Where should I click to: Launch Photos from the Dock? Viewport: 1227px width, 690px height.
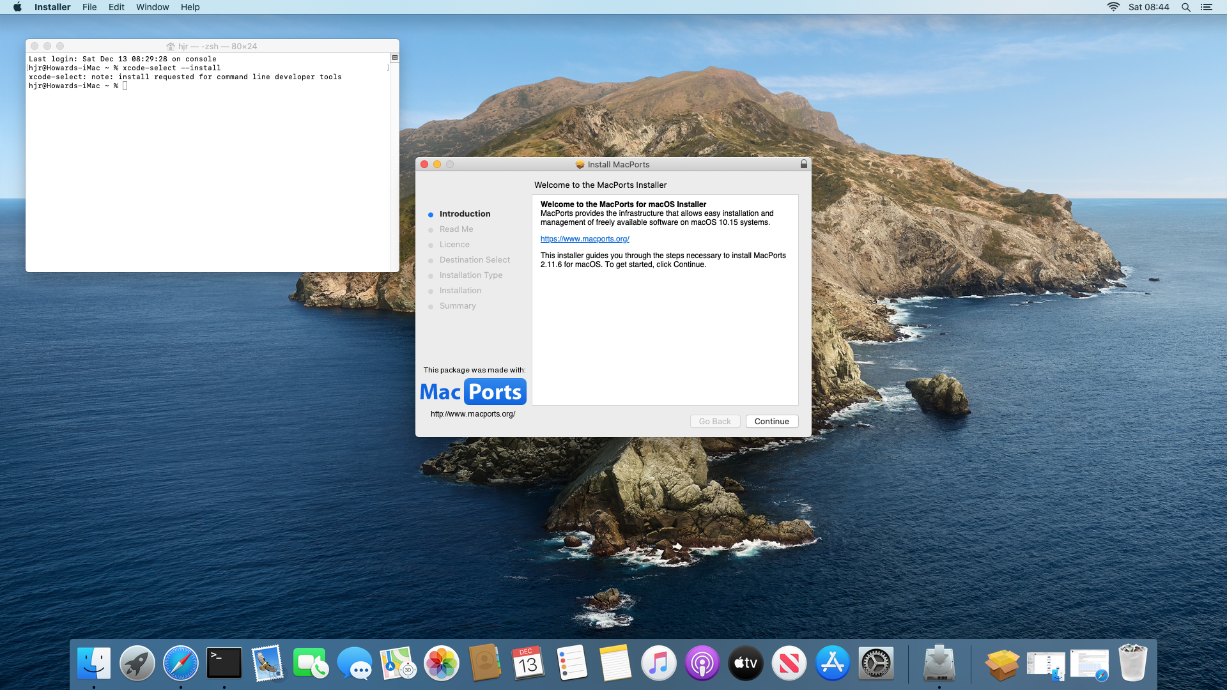pyautogui.click(x=442, y=663)
